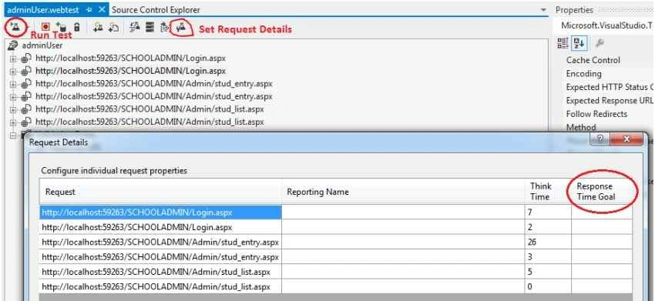Select the Cache Control property
Viewport: 655px width, 301px height.
(x=593, y=60)
